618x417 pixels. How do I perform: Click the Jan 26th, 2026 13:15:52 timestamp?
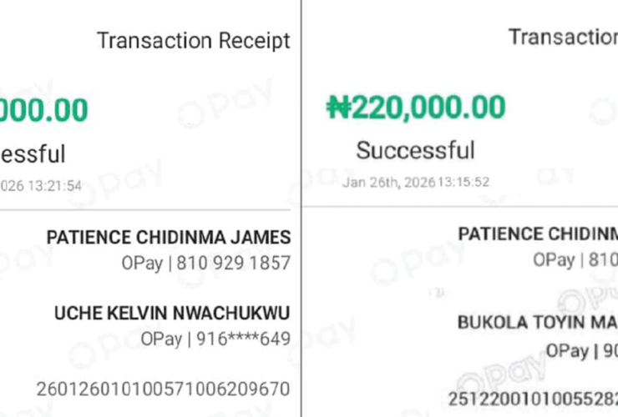pyautogui.click(x=415, y=182)
